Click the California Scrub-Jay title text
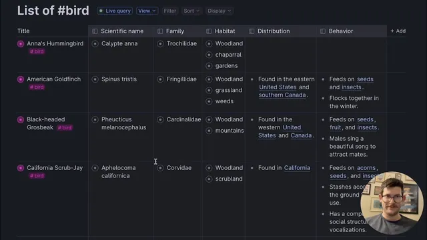This screenshot has width=427, height=240. click(55, 168)
